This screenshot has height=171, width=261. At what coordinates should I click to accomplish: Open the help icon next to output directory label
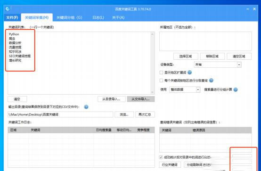click(x=86, y=107)
